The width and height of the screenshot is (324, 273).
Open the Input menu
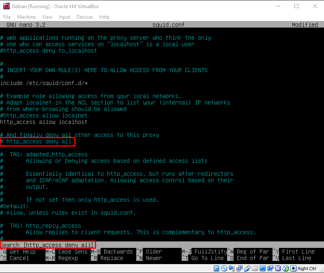coord(64,17)
